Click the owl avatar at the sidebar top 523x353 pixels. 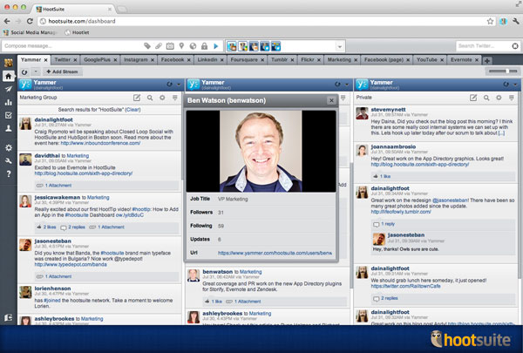(9, 63)
